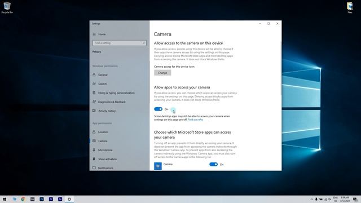The width and height of the screenshot is (361, 203).
Task: Toggle camera access for the Camera app
Action: pyautogui.click(x=213, y=164)
